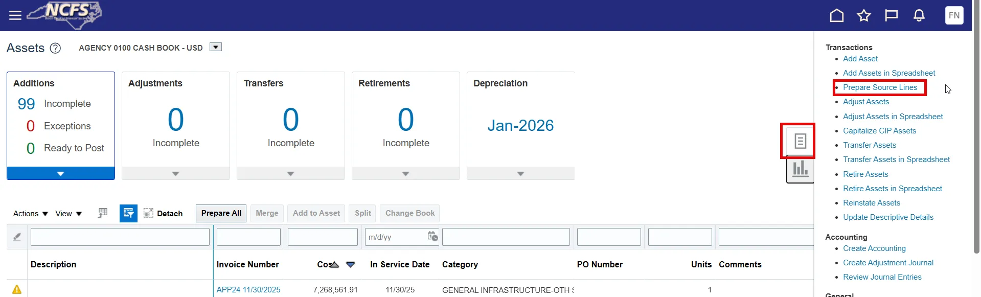Image resolution: width=981 pixels, height=297 pixels.
Task: Click the Split button
Action: pyautogui.click(x=363, y=213)
